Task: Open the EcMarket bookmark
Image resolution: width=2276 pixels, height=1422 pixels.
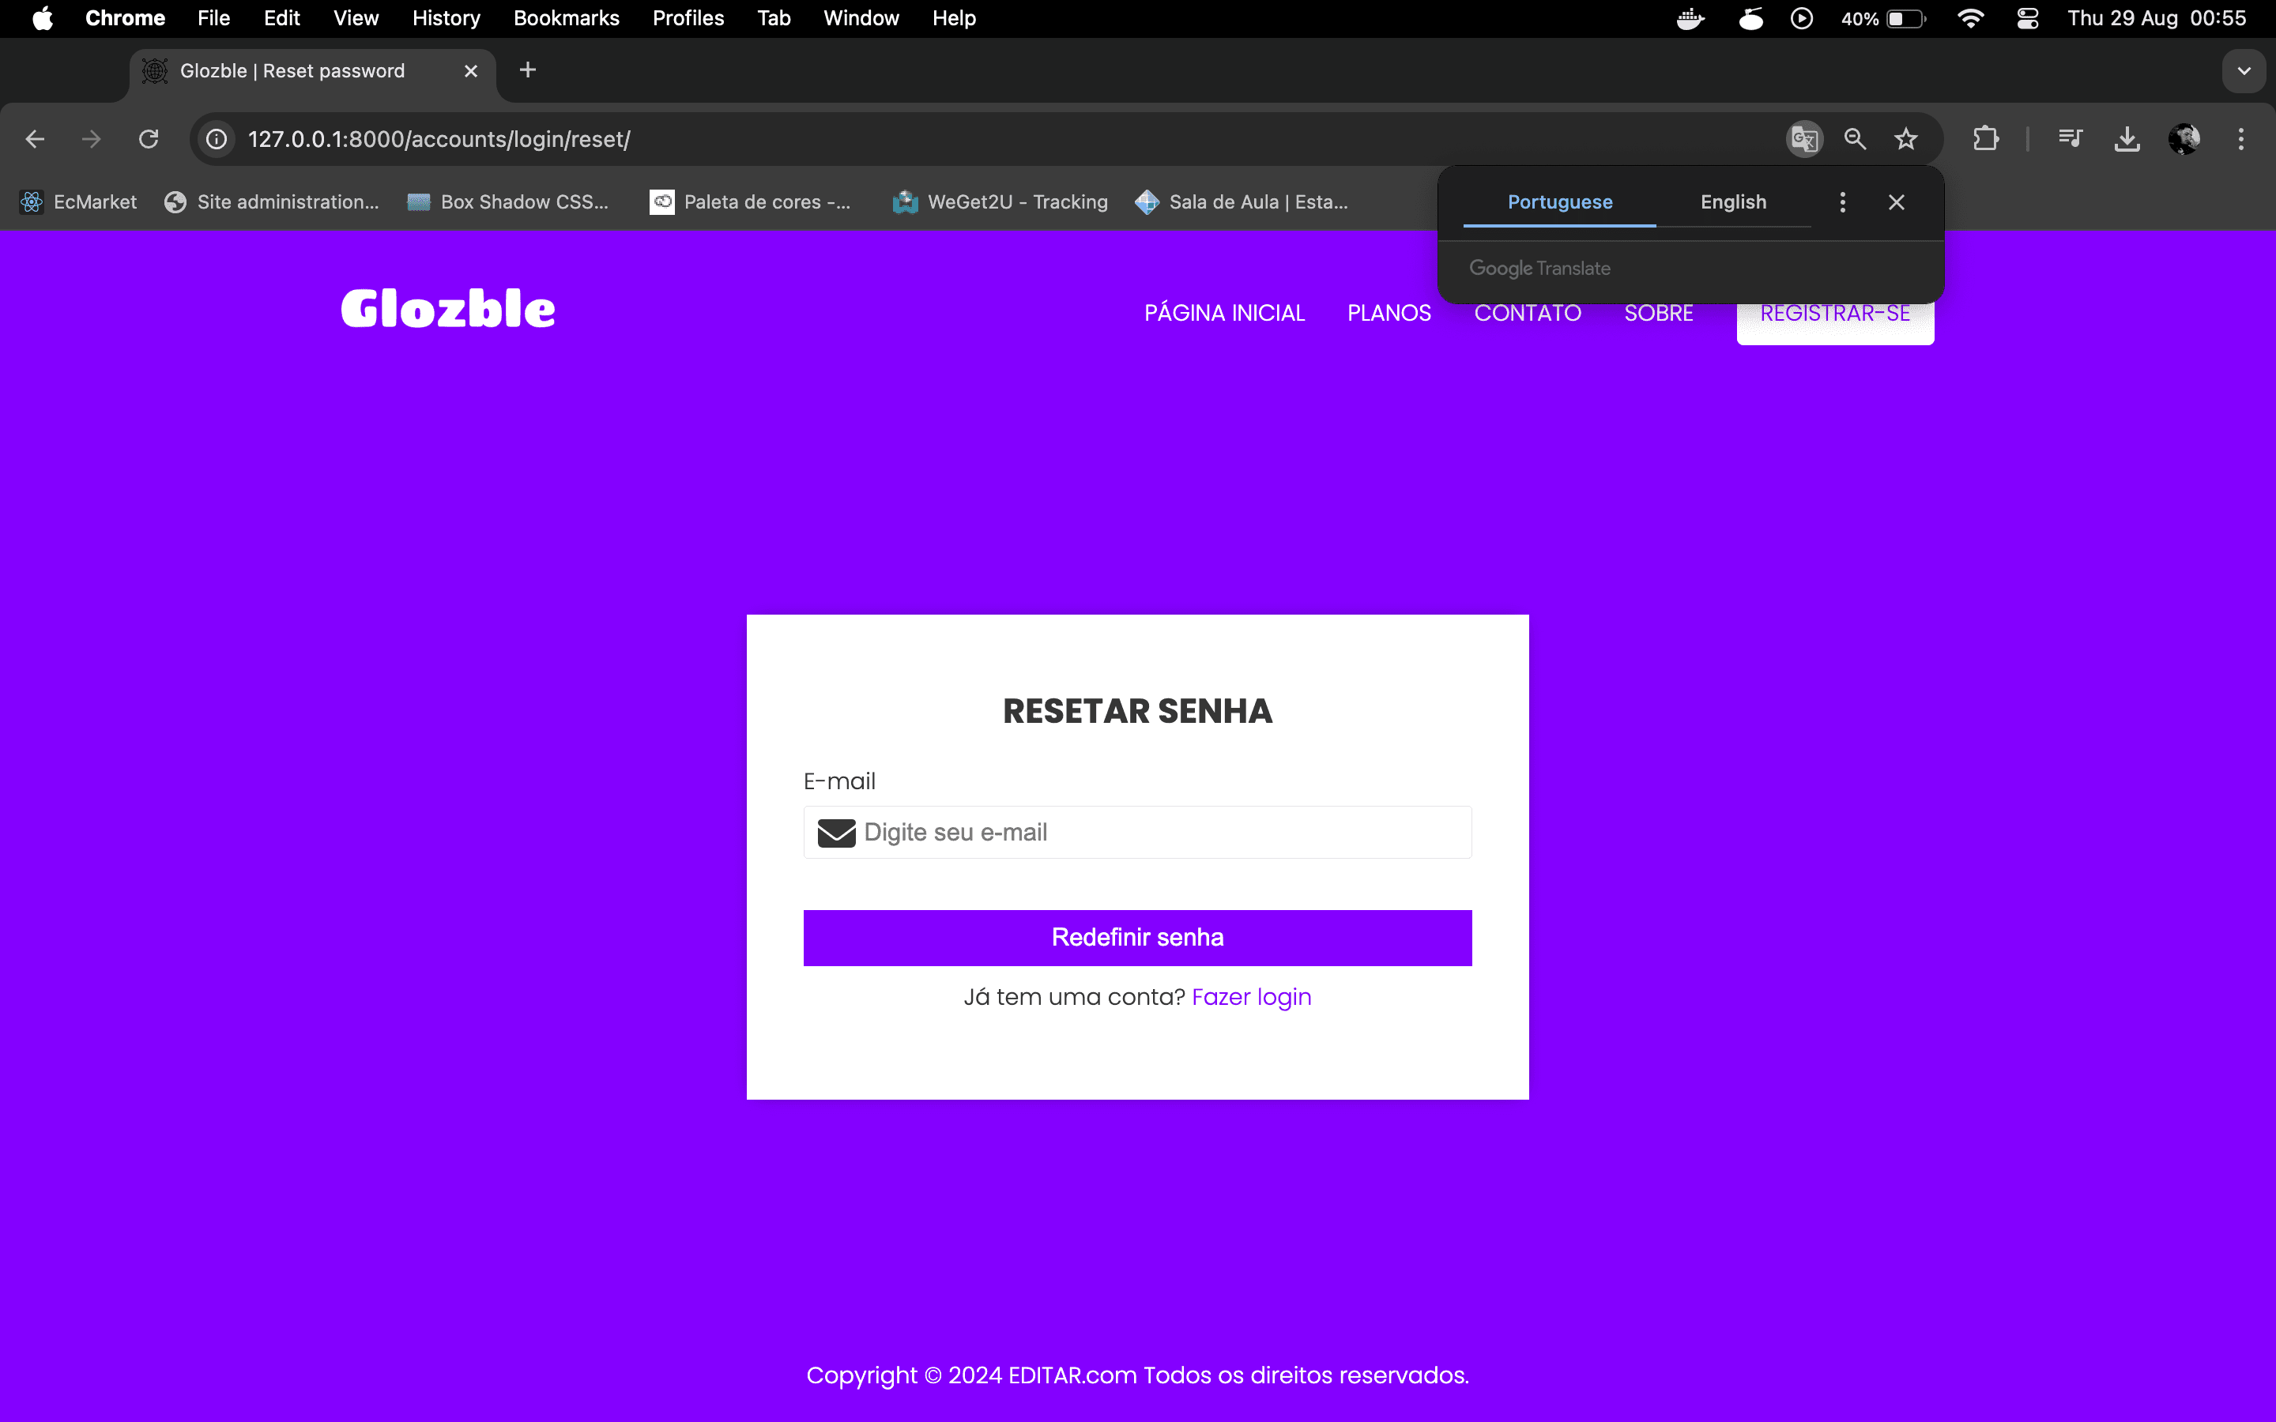Action: (79, 202)
